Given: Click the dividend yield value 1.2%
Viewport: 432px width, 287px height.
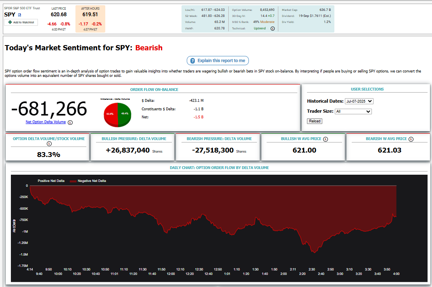Looking at the screenshot, I should tap(327, 22).
